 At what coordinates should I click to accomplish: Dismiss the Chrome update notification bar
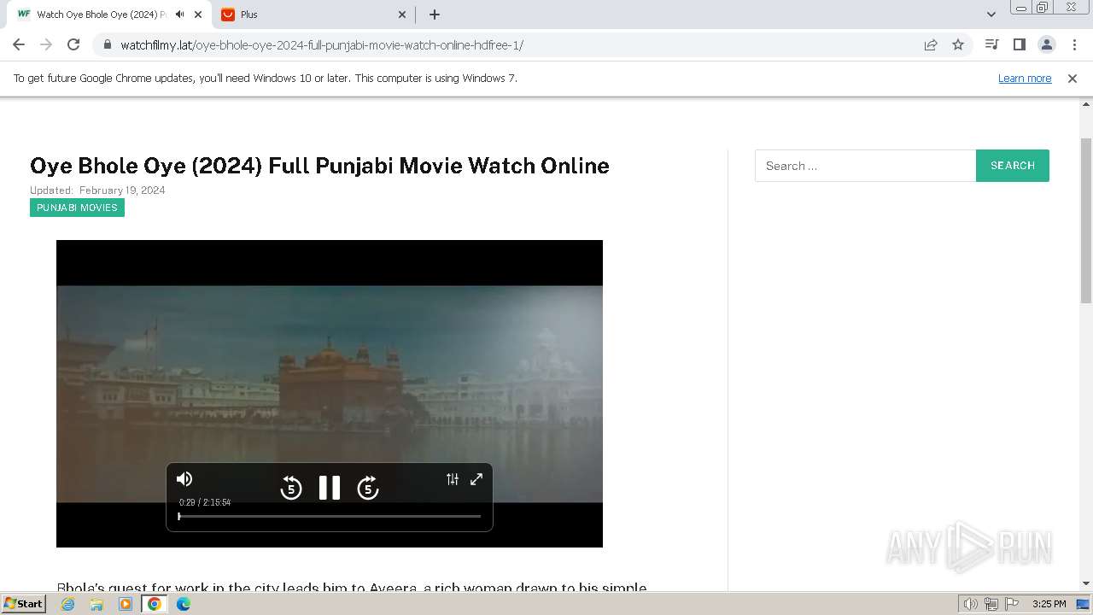(x=1073, y=78)
